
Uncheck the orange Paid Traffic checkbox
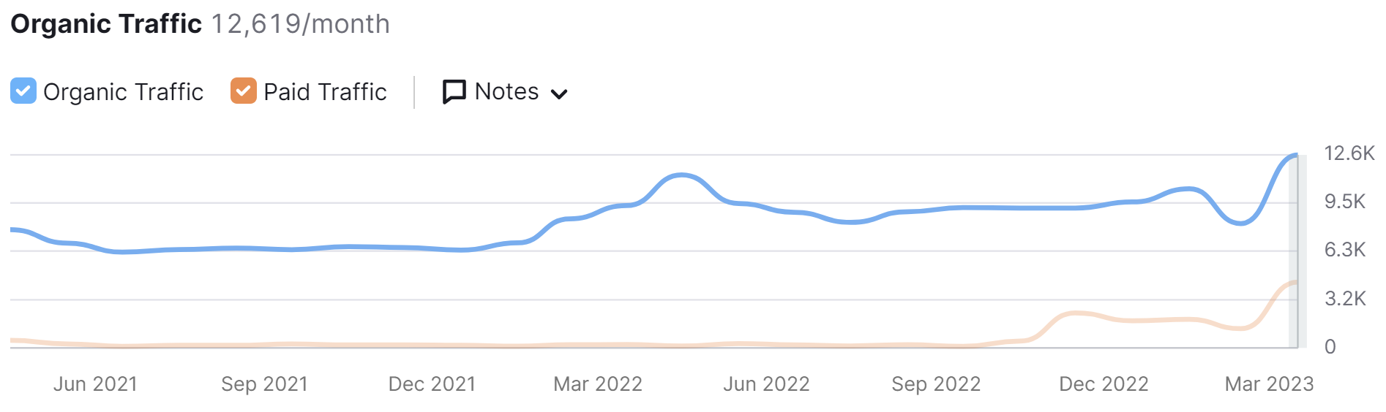coord(244,91)
